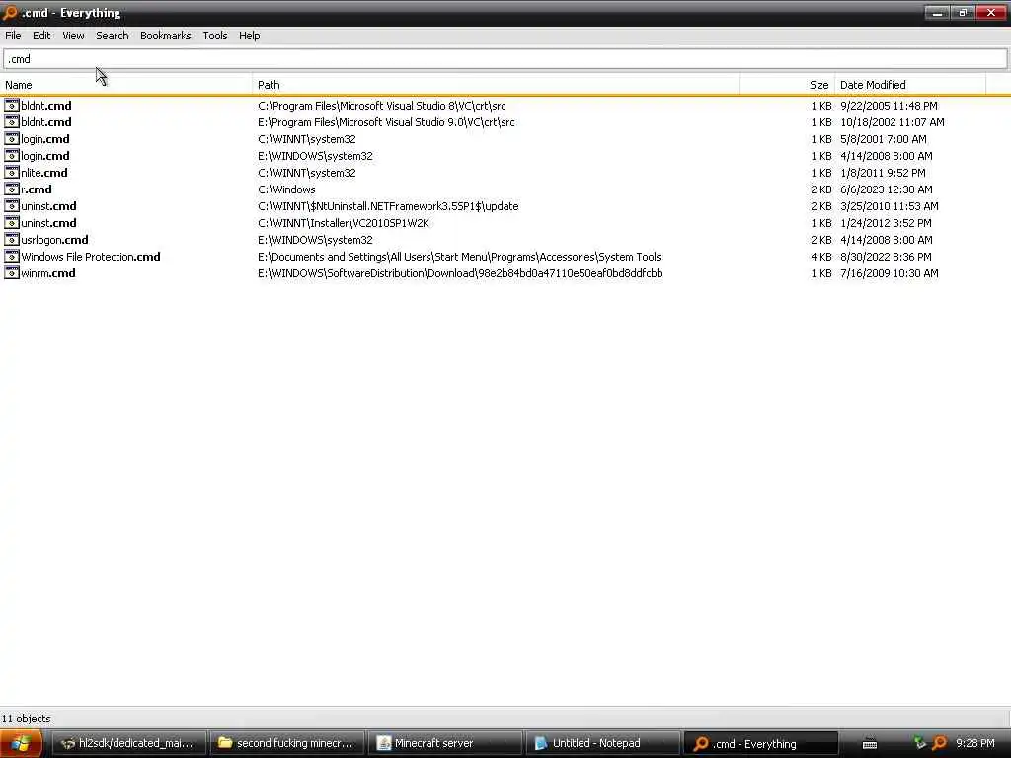Click the usrlogon.cmd file icon
1011x758 pixels.
(12, 239)
